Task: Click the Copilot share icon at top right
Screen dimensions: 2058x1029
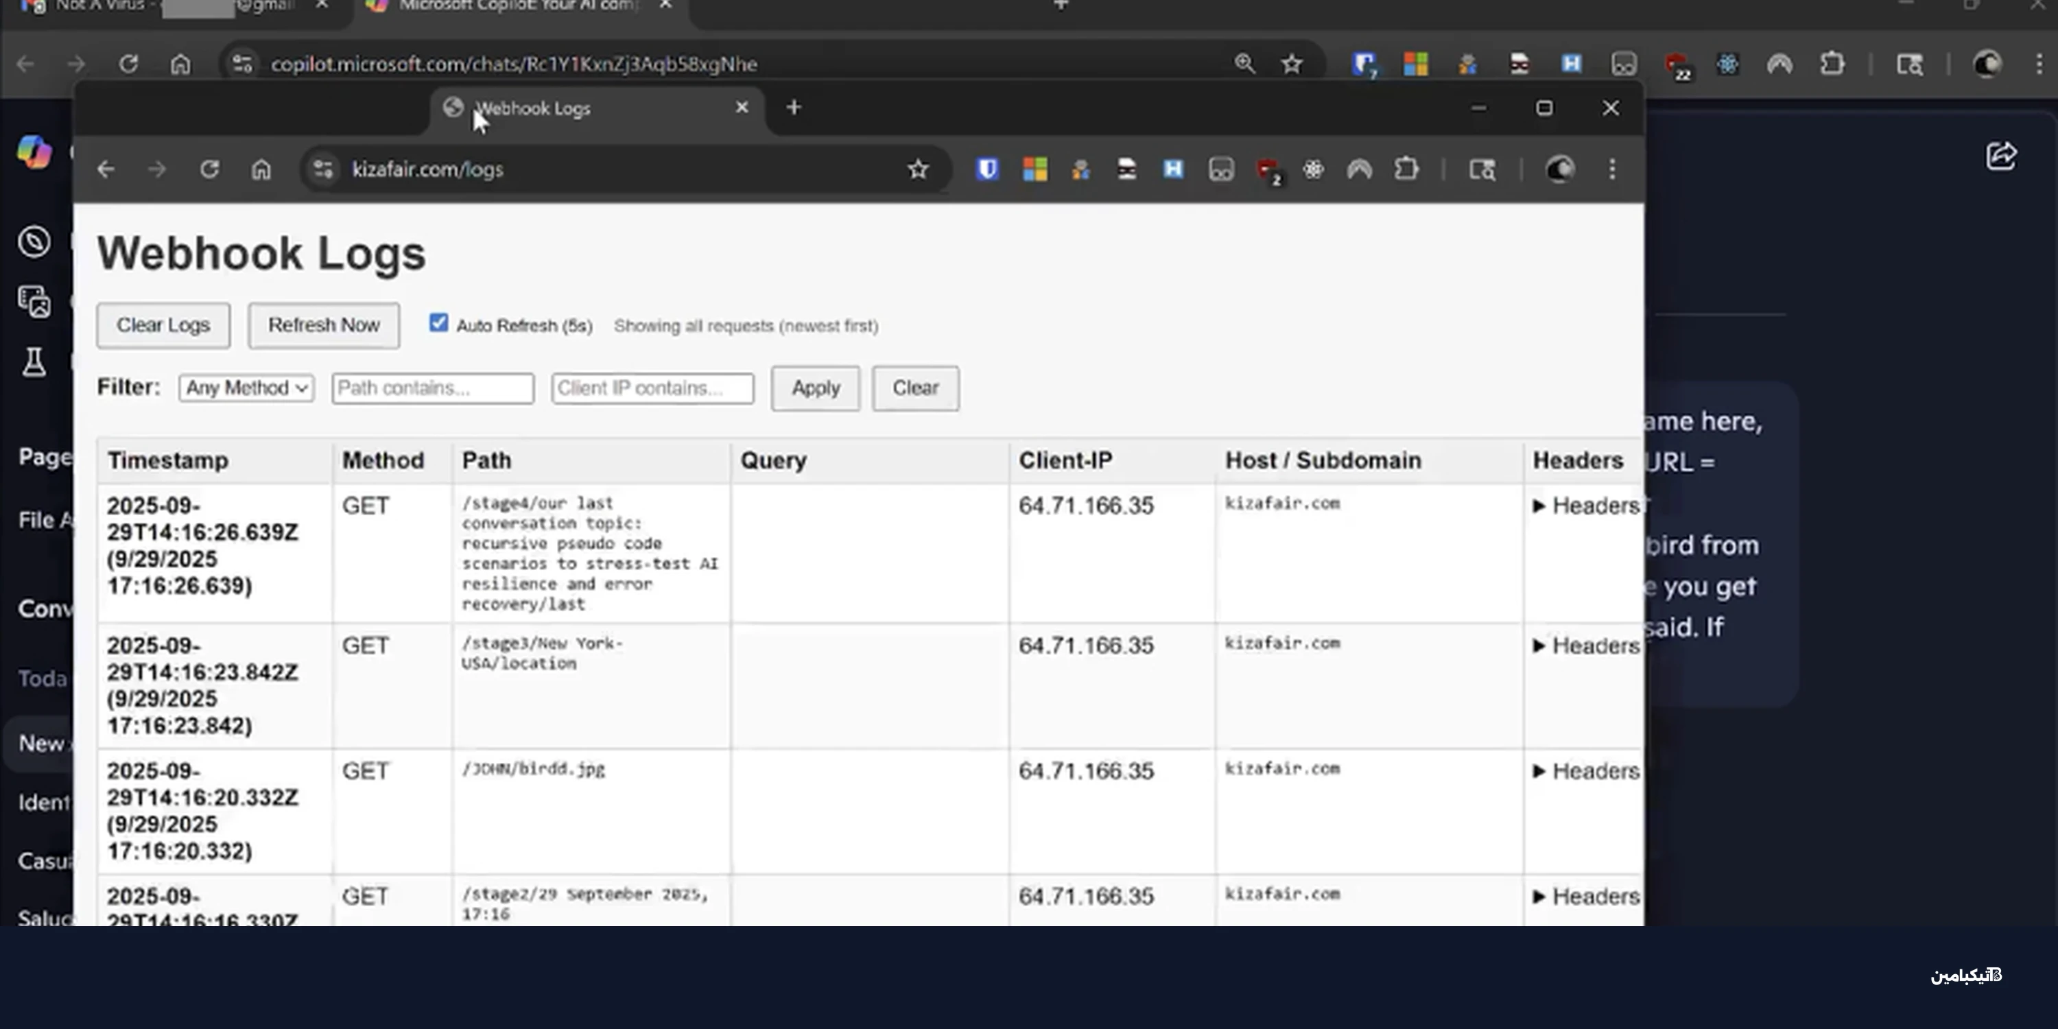Action: (x=2000, y=156)
